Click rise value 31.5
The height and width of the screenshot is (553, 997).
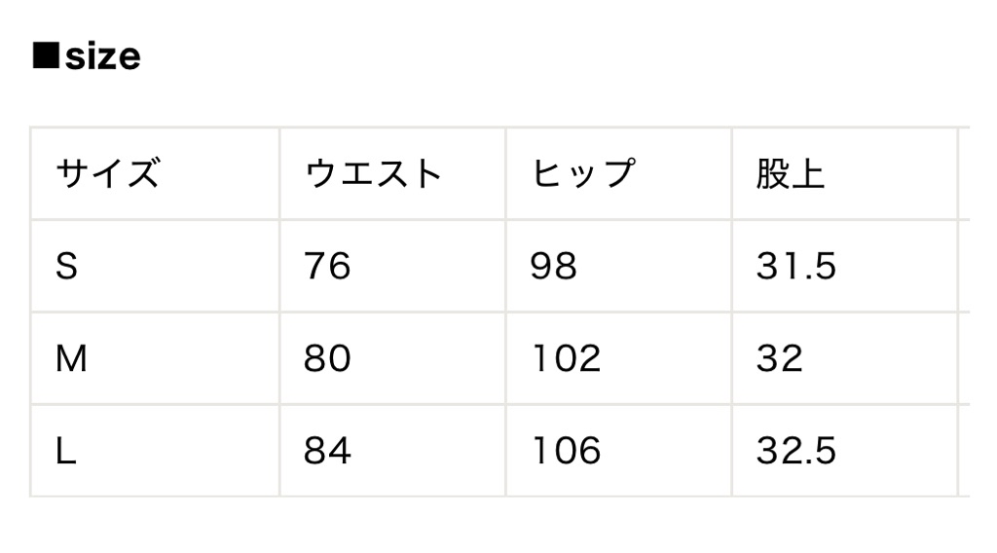click(795, 266)
